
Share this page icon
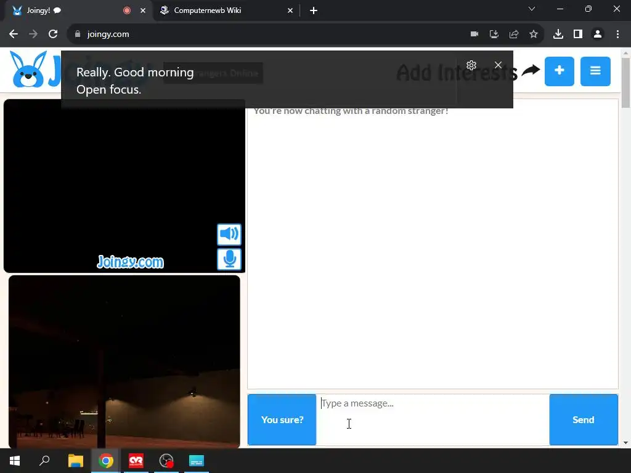click(x=514, y=34)
